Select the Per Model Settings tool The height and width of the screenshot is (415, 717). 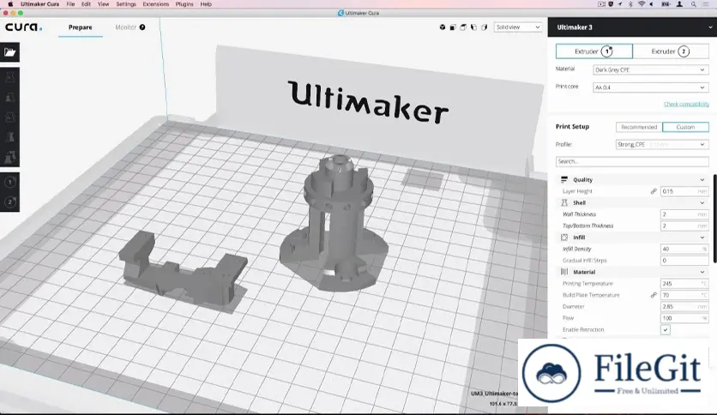(x=10, y=157)
